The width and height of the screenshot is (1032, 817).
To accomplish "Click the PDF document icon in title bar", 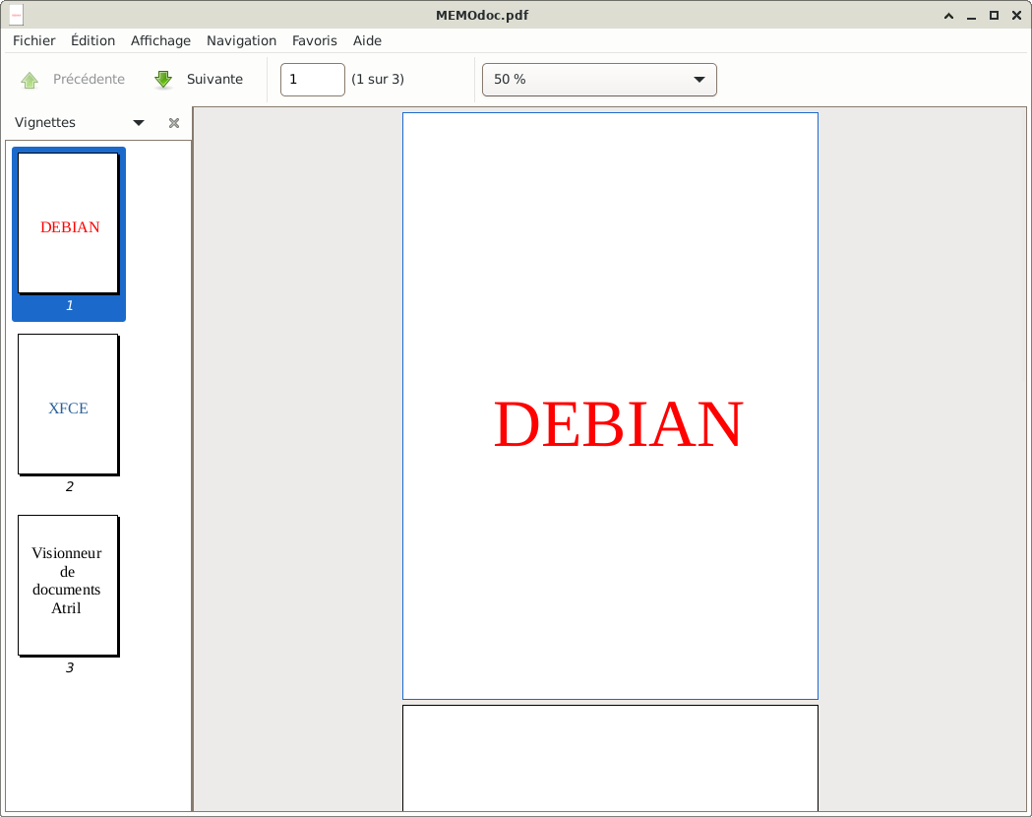I will 17,15.
